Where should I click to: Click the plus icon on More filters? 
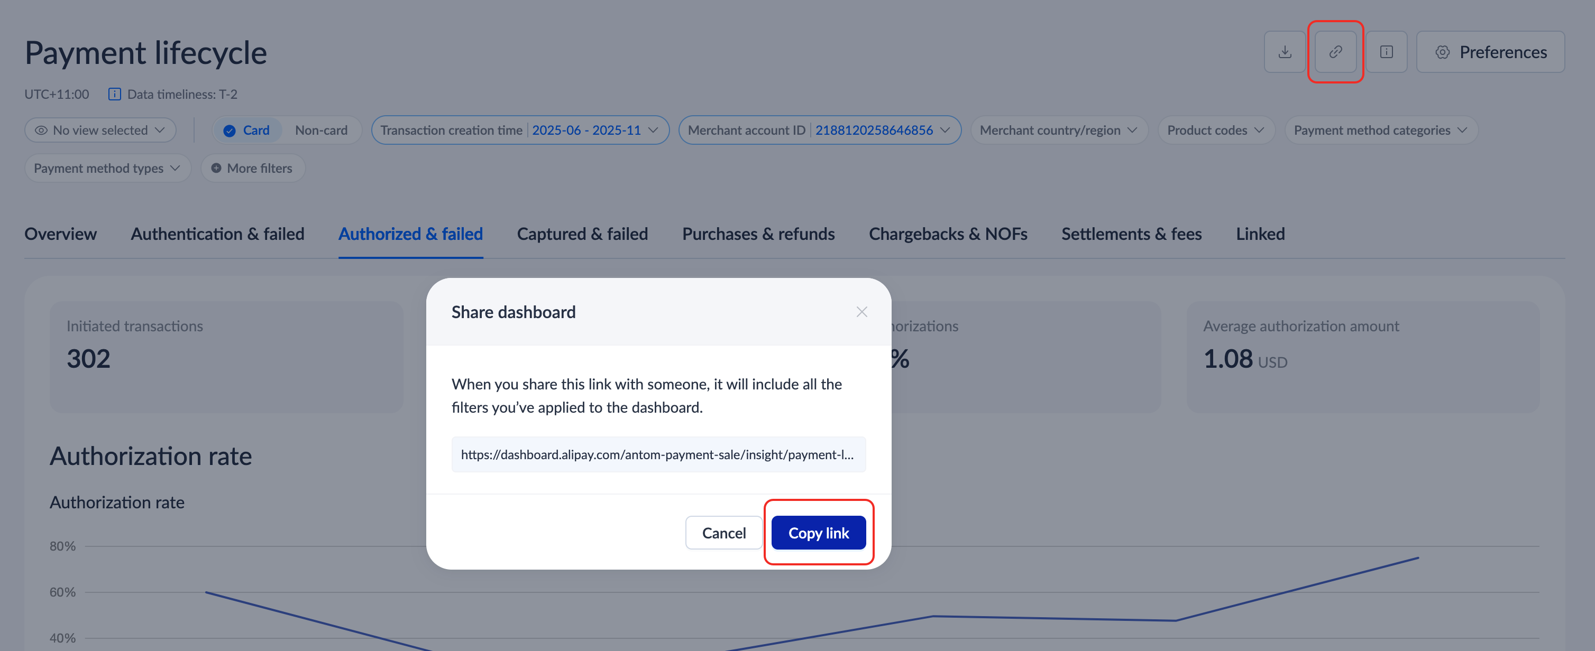click(x=216, y=169)
